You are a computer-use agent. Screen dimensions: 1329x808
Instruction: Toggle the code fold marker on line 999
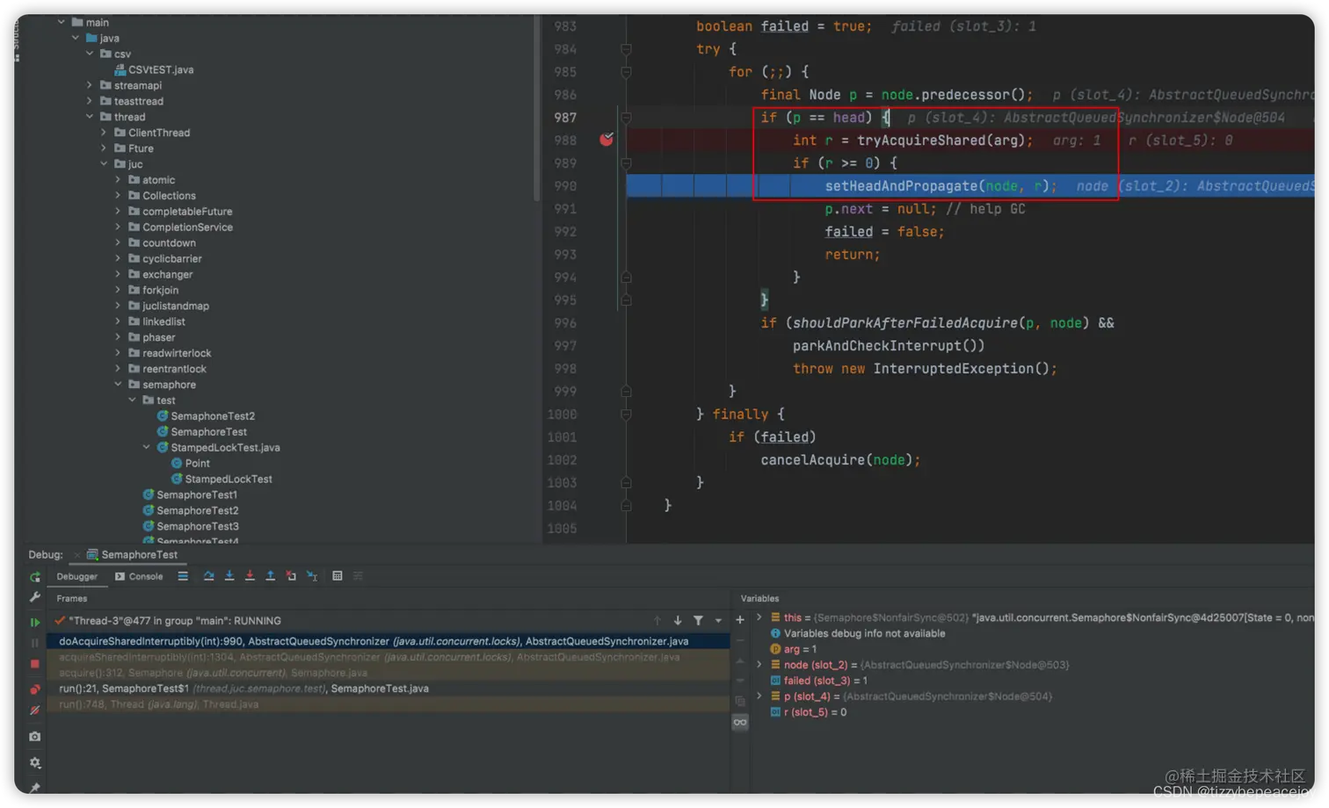pyautogui.click(x=626, y=392)
